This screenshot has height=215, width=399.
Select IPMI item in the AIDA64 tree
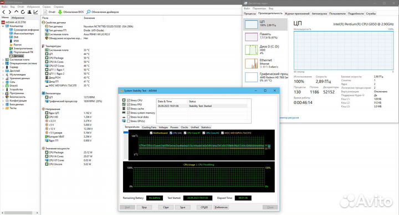coord(14,41)
